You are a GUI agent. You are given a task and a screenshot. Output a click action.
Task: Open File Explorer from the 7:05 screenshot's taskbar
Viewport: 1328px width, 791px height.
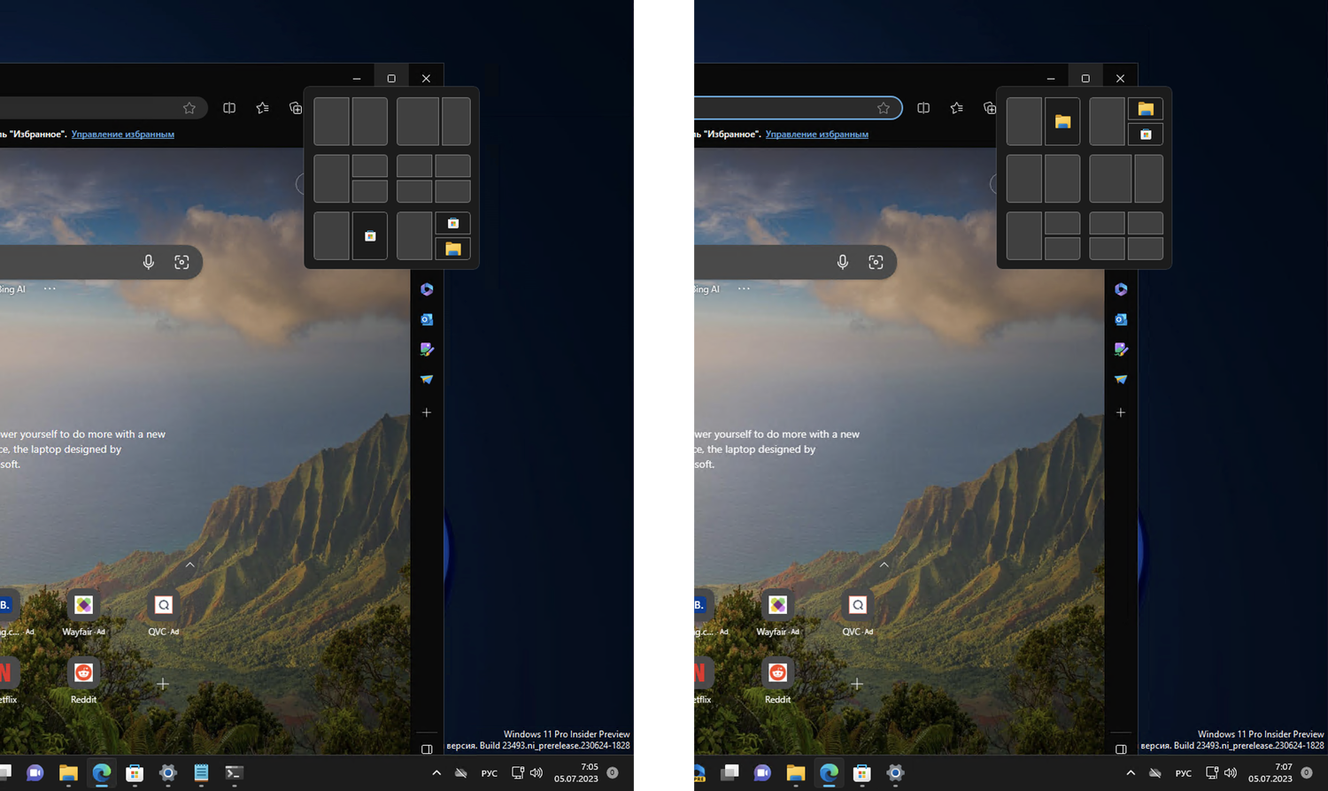pos(68,773)
